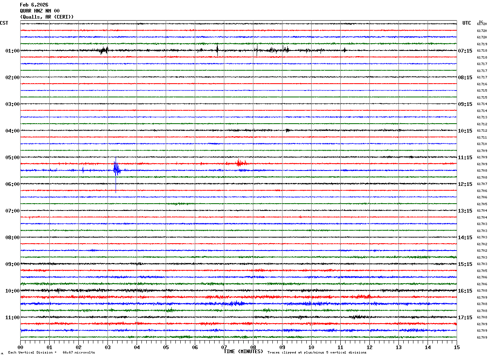Click the UTC timezone header
Image resolution: width=489 pixels, height=358 pixels.
tap(467, 23)
